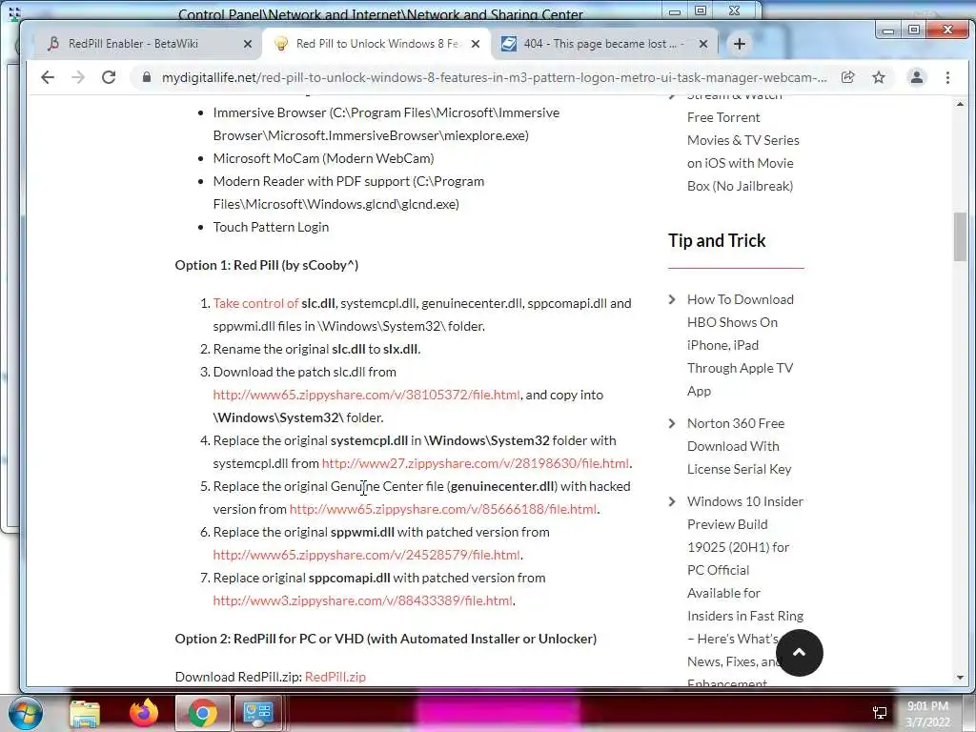Click chevron beside Windows 10 Insider article
Viewport: 976px width, 732px height.
coord(672,501)
